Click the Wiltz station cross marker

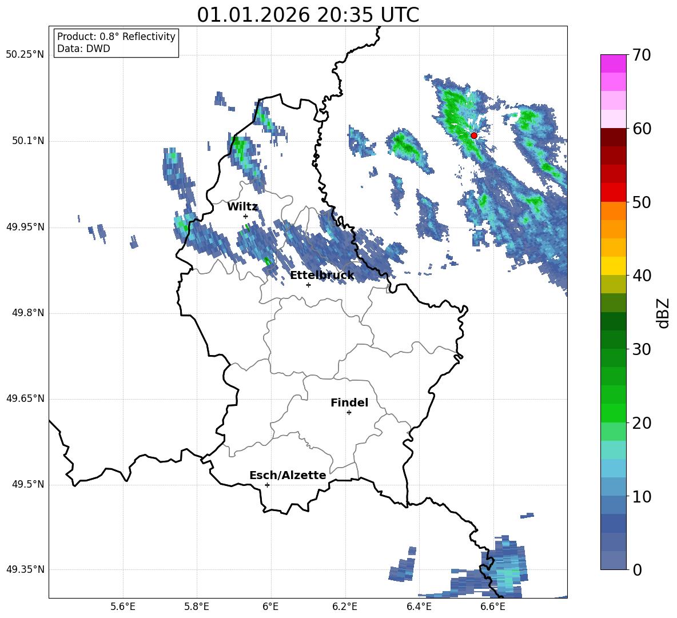tap(246, 216)
